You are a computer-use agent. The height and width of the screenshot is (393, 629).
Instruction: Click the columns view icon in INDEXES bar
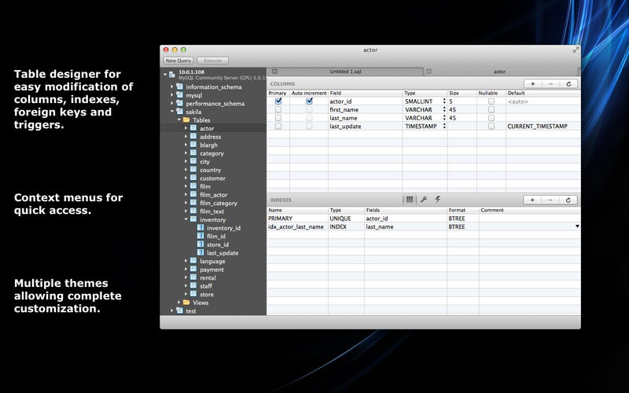click(409, 200)
